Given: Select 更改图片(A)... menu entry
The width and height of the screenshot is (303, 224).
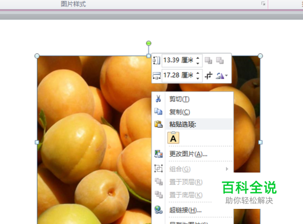Looking at the screenshot, I should tap(188, 154).
